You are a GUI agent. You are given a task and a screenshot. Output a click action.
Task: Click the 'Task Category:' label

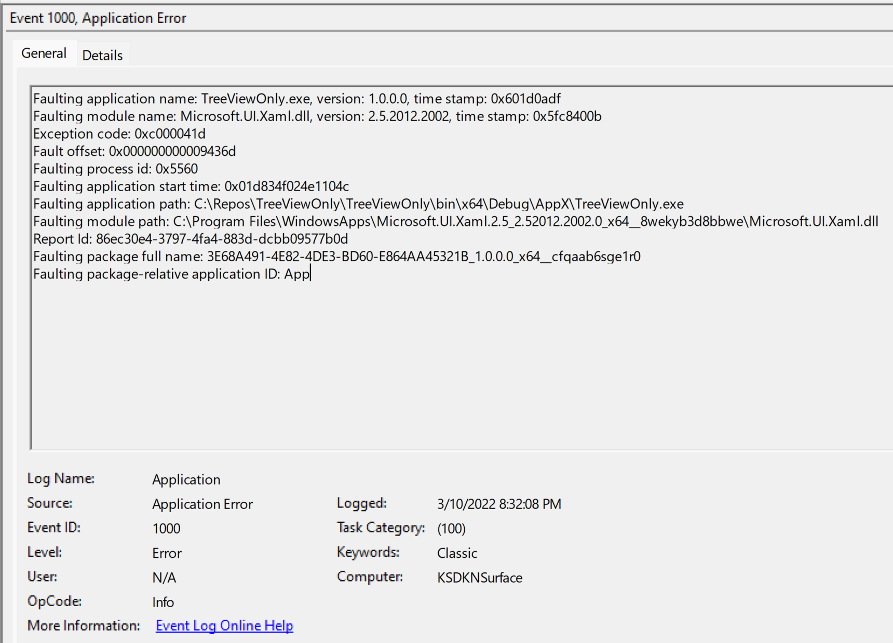coord(381,527)
